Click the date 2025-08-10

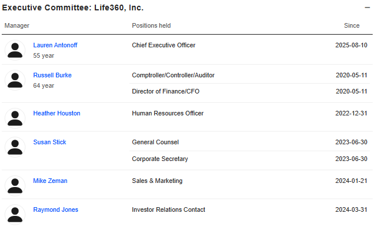click(x=351, y=45)
